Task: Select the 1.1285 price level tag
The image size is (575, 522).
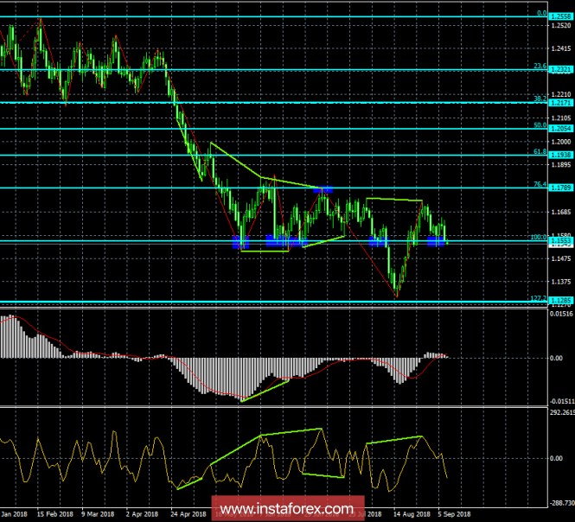Action: click(561, 301)
